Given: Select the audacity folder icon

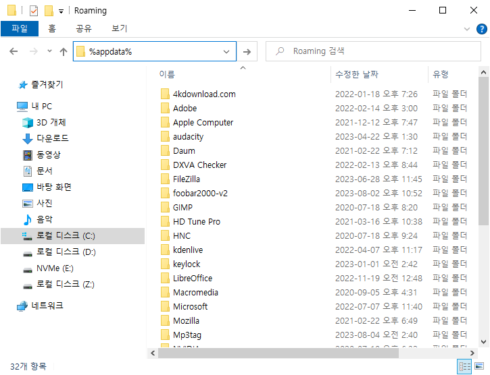Looking at the screenshot, I should click(x=165, y=137).
